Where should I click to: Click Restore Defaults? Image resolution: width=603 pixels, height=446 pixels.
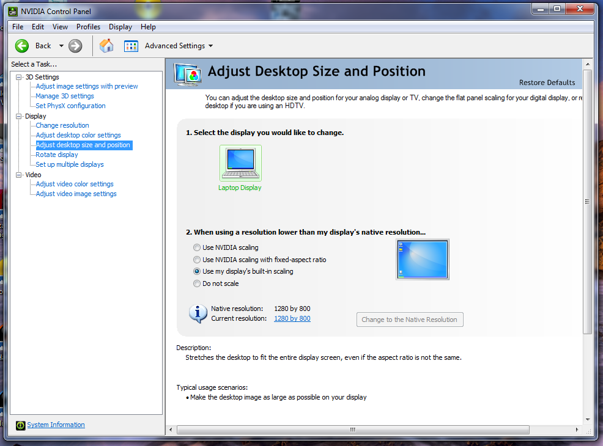point(547,82)
